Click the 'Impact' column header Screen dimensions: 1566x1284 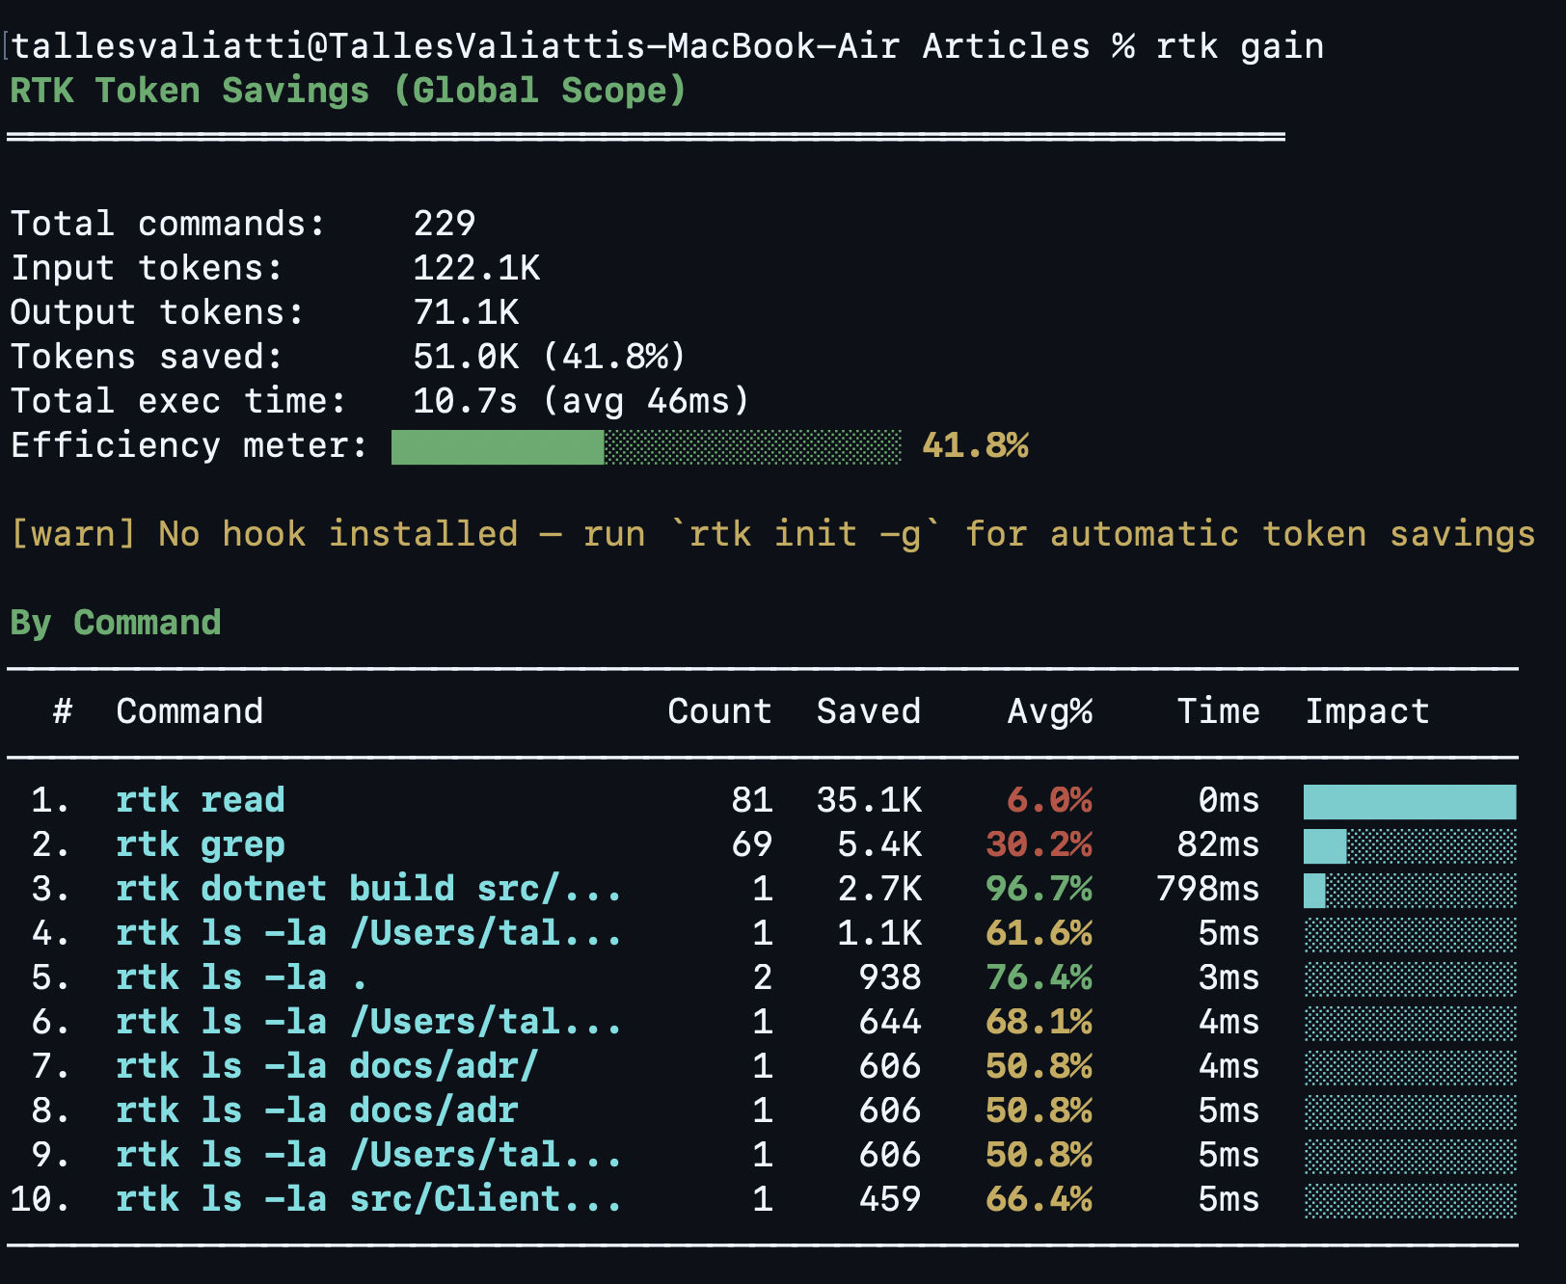[1367, 711]
